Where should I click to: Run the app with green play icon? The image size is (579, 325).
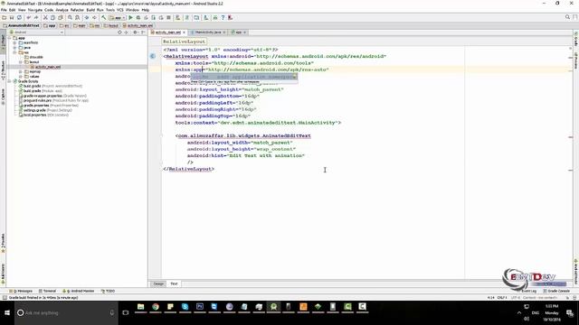(x=130, y=18)
